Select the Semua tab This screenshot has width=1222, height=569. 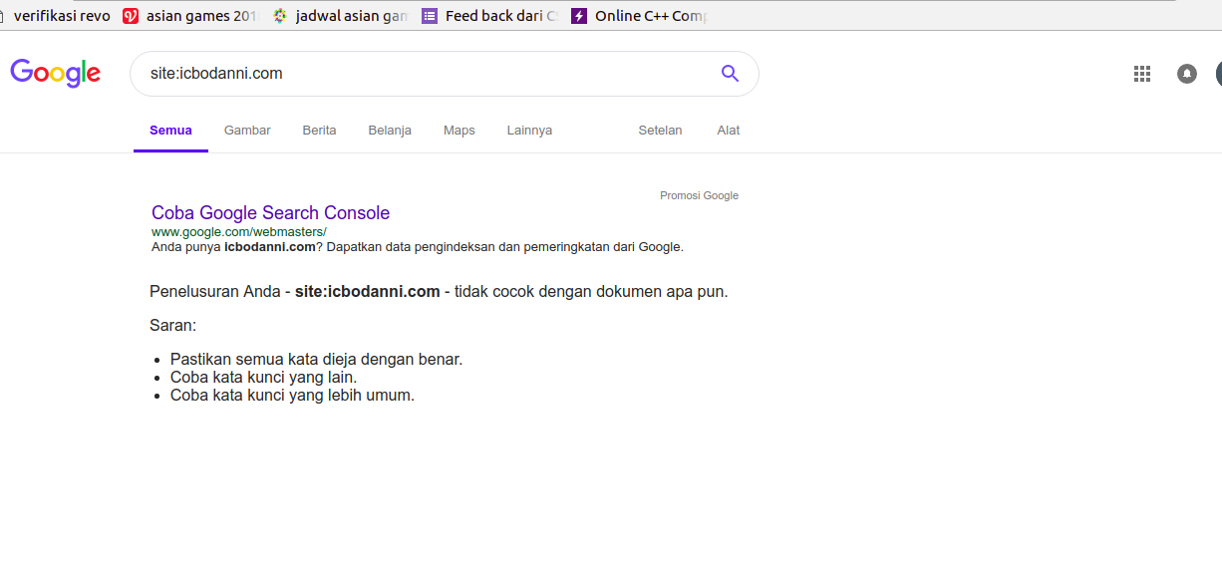[170, 131]
